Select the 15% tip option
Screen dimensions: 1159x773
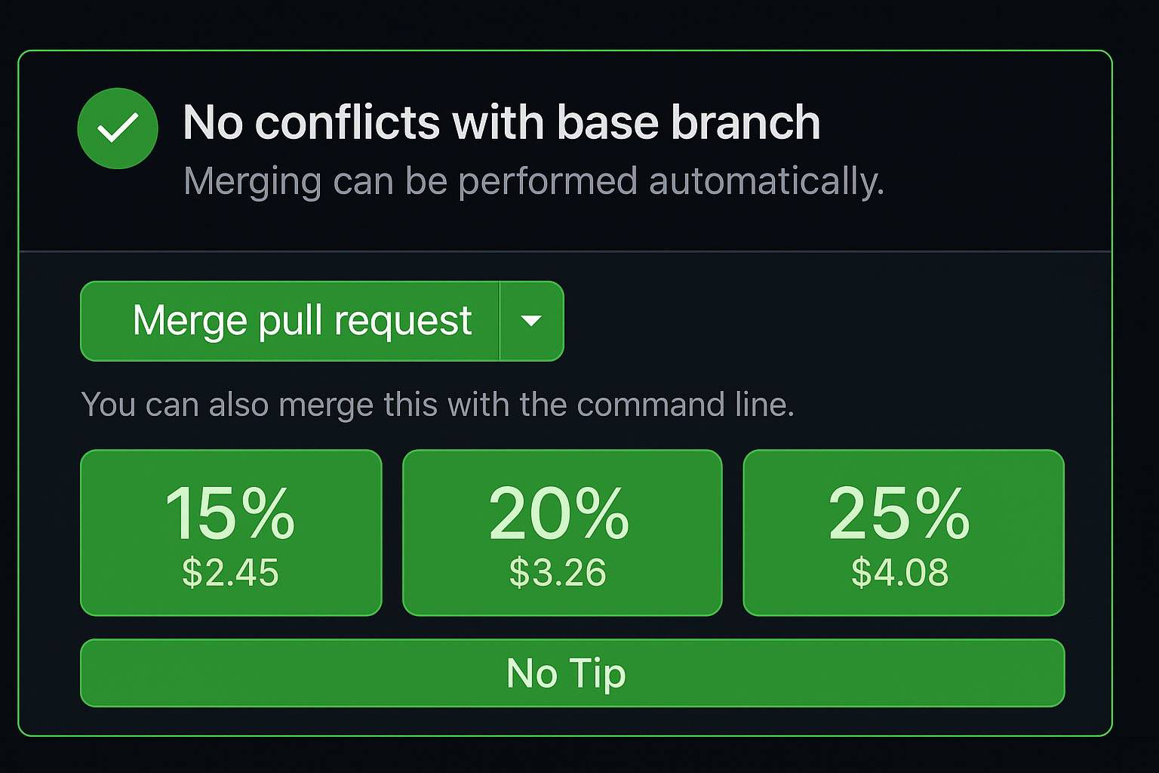coord(231,533)
